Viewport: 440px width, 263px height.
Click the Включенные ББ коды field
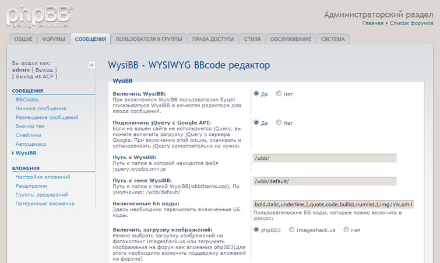[333, 204]
